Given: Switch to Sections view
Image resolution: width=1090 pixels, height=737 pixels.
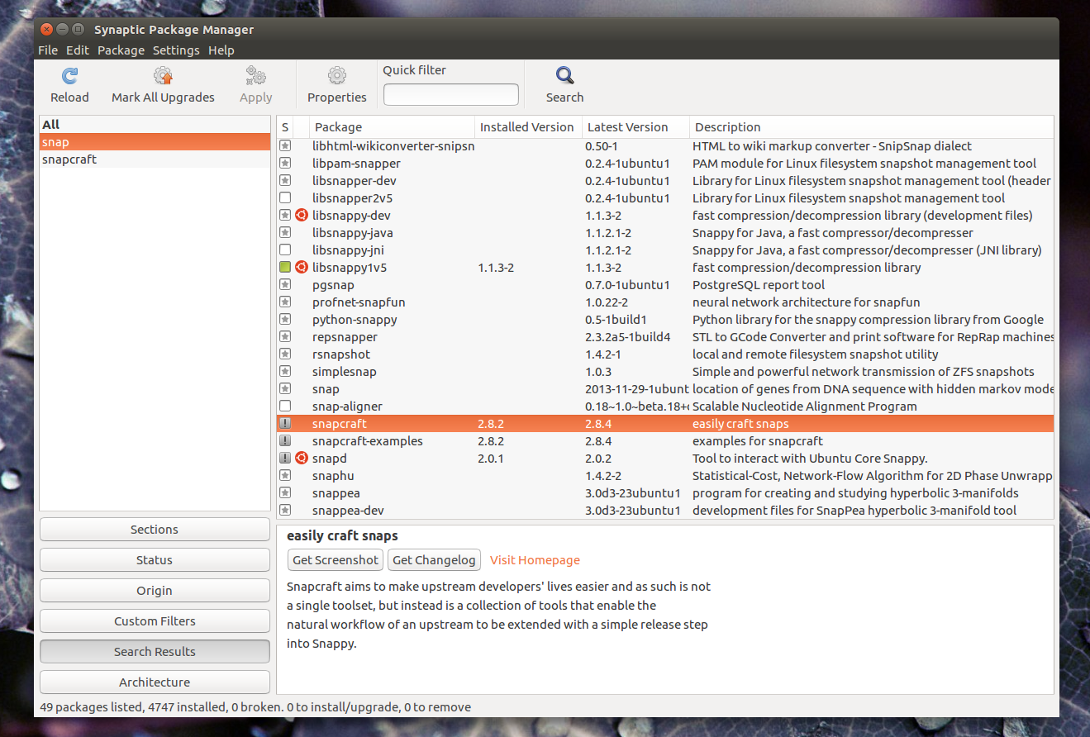Looking at the screenshot, I should [155, 530].
